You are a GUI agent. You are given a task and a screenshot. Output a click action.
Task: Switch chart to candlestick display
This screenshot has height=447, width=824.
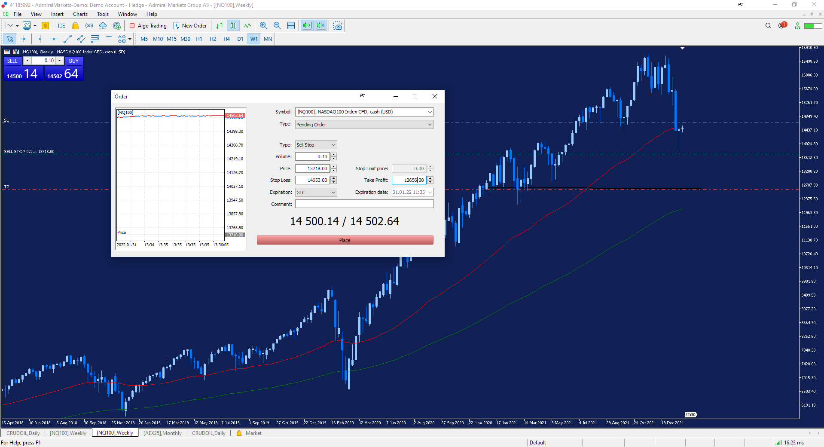[233, 25]
